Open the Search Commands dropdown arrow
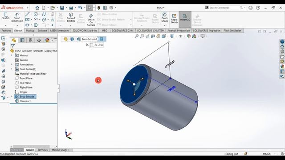Viewport: 285px width, 160px height. click(x=244, y=8)
